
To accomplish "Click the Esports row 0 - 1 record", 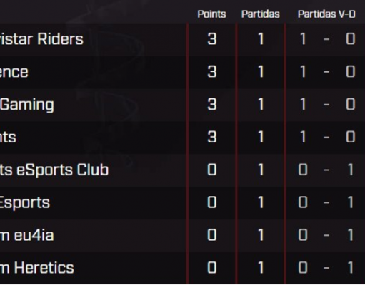I will (326, 203).
